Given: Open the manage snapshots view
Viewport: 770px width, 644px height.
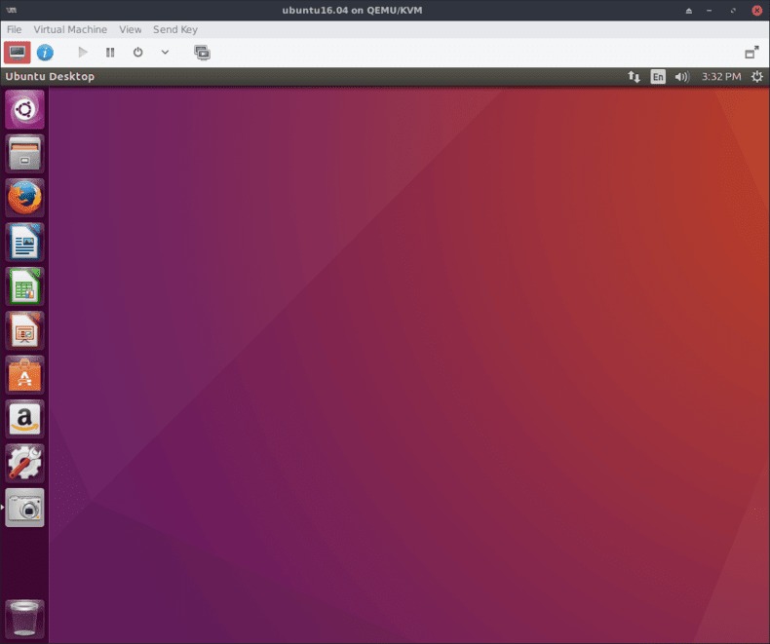Looking at the screenshot, I should (202, 52).
